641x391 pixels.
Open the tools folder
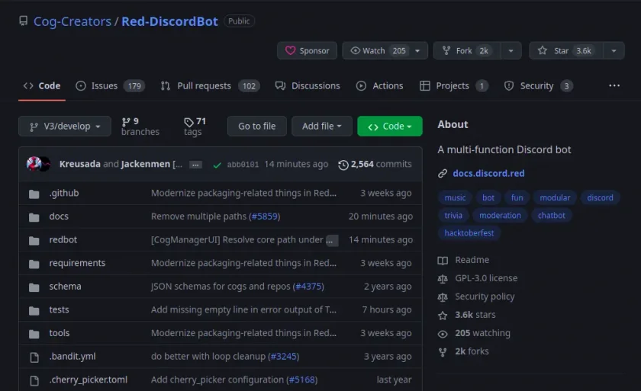point(60,333)
